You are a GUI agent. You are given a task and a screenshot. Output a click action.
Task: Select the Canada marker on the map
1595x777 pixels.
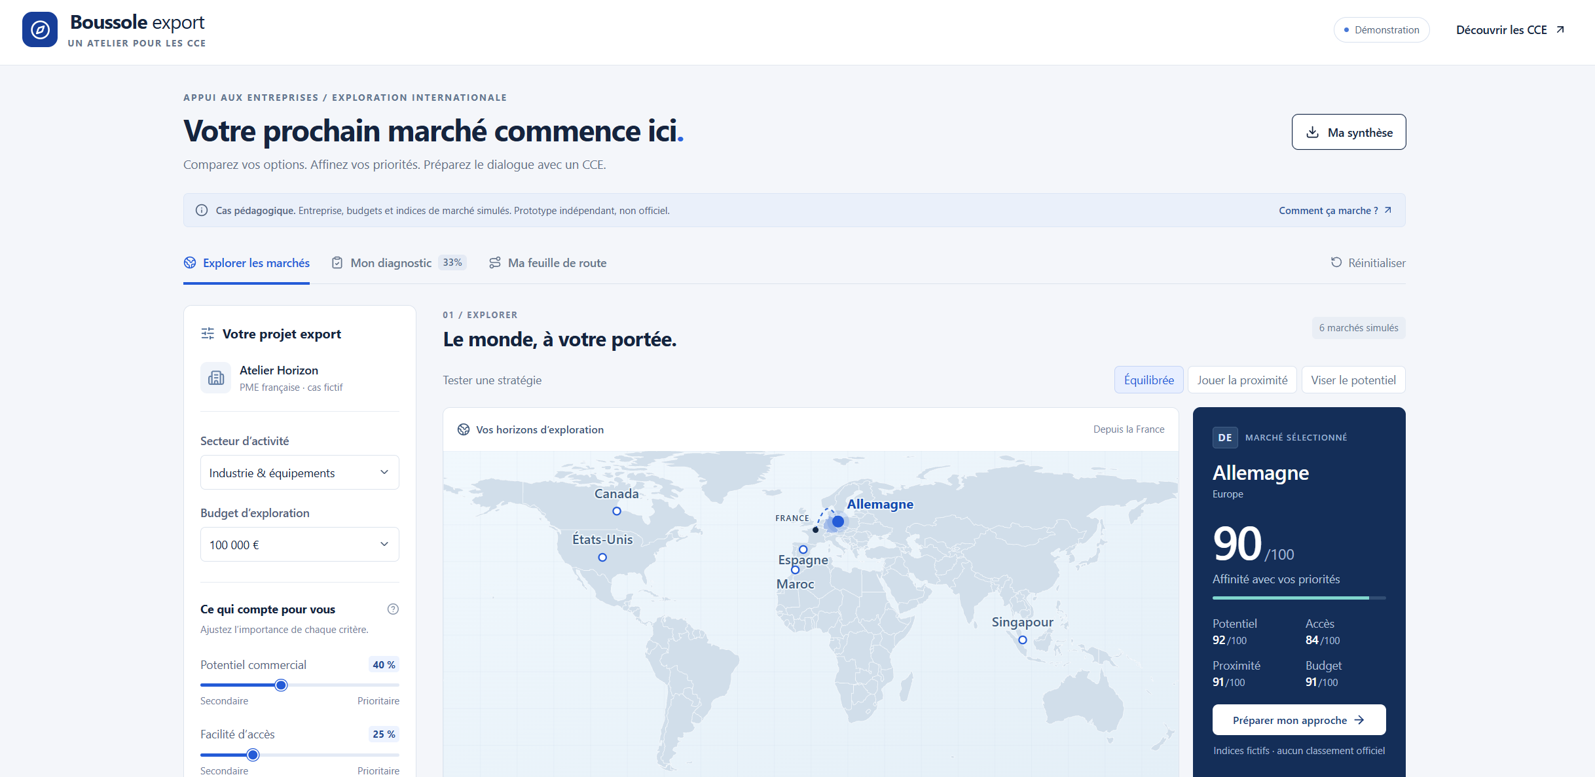coord(616,511)
